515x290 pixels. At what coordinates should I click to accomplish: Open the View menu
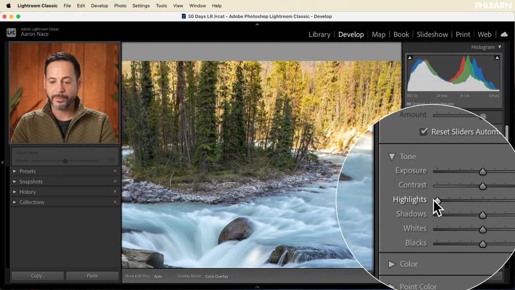[178, 5]
